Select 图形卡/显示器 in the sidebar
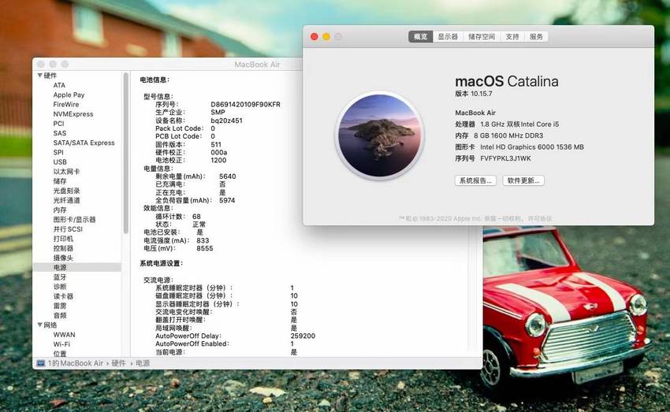 coord(74,220)
